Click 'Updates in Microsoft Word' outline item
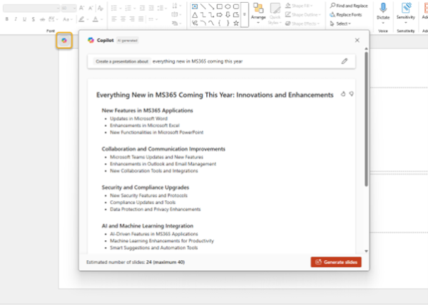428x305 pixels. click(x=138, y=118)
